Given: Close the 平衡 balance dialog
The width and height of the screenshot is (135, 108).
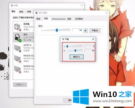Looking at the screenshot, I should 93,39.
